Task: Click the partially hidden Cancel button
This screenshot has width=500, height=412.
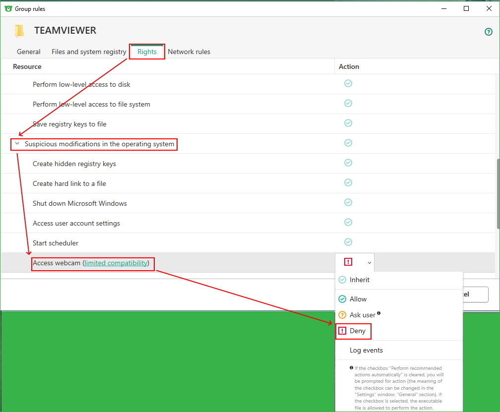Action: click(475, 294)
